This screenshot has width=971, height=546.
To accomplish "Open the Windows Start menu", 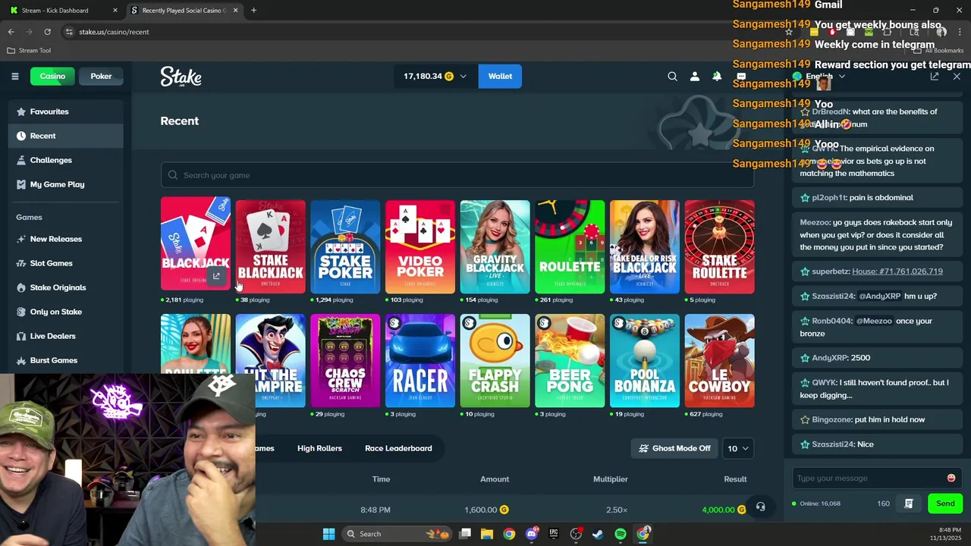I will (328, 534).
